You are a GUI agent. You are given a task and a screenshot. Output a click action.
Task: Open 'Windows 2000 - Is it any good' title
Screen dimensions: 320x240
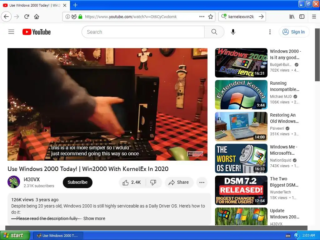(x=285, y=54)
